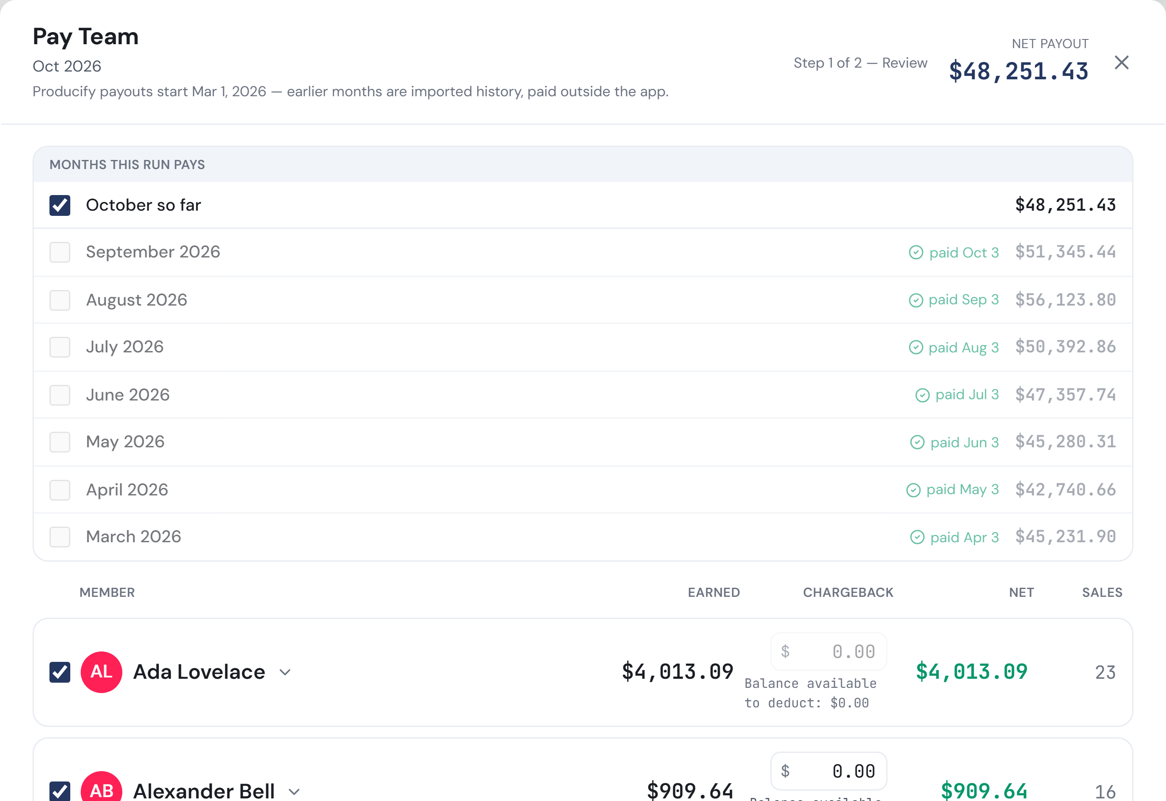Click the AL avatar for Ada Lovelace

[102, 672]
